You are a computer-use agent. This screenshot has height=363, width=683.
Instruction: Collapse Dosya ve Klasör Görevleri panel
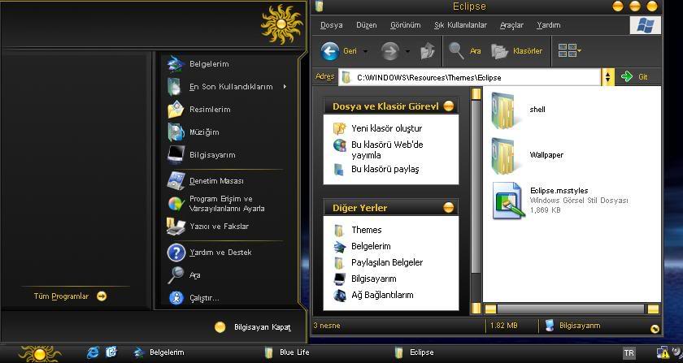click(x=448, y=106)
